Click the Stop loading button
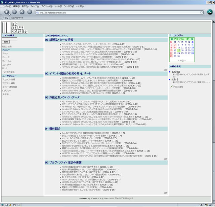Viewport: 215px width, 207px height. [x=30, y=12]
